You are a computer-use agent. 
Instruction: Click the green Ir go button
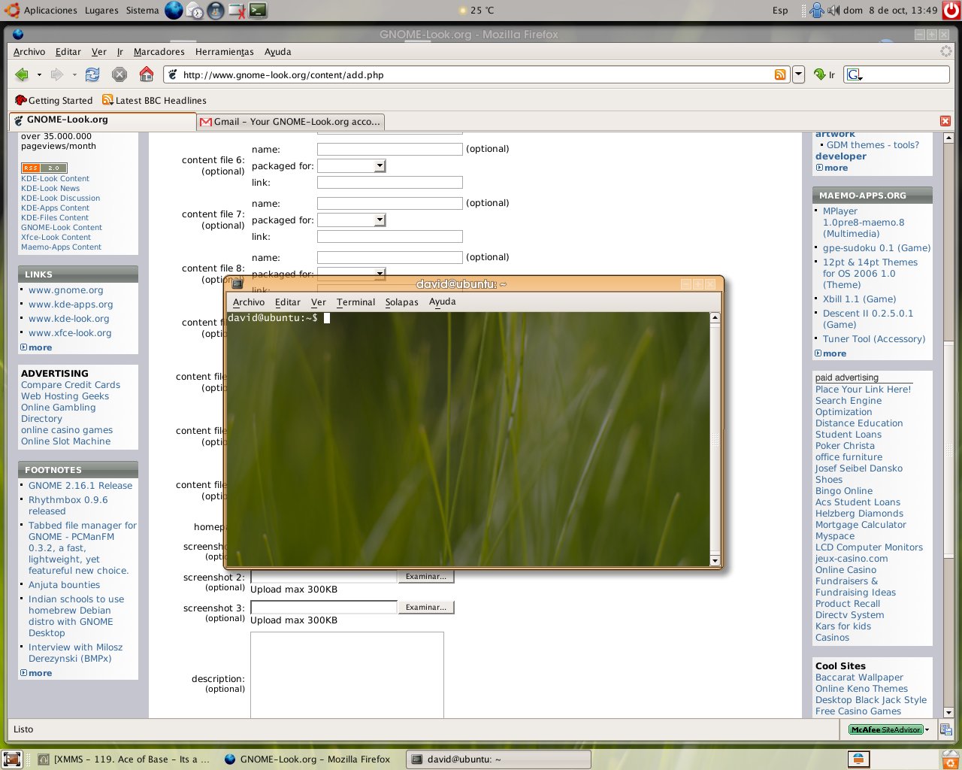tap(824, 74)
